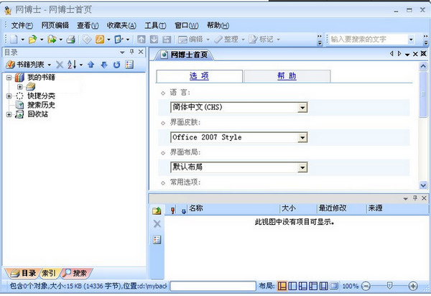This screenshot has height=296, width=431.
Task: Click the zoom slider handle in status bar
Action: [389, 286]
